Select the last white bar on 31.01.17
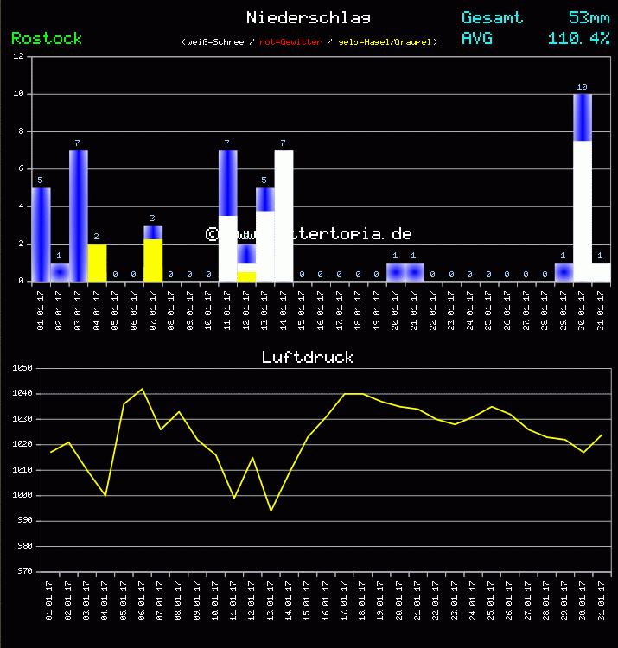The image size is (618, 648). tap(602, 272)
